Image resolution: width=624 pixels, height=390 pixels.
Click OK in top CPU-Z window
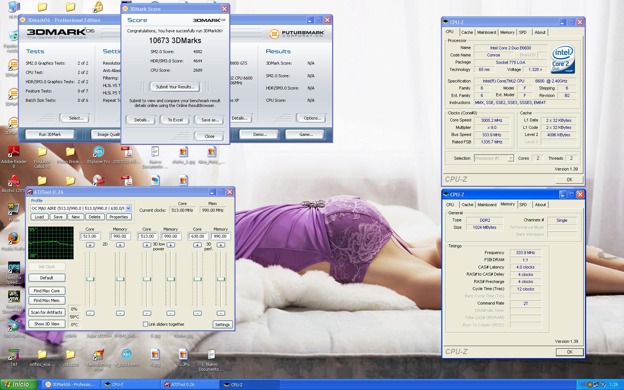click(x=569, y=180)
